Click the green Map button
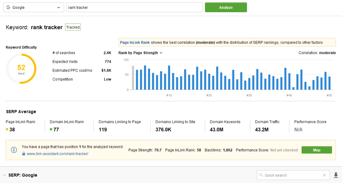The height and width of the screenshot is (183, 342). (x=316, y=150)
